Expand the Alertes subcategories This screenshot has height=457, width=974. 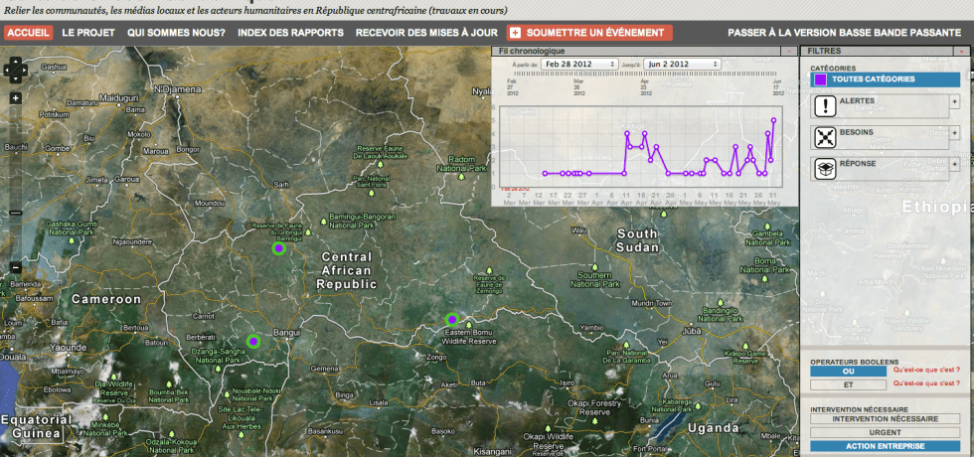click(x=955, y=101)
